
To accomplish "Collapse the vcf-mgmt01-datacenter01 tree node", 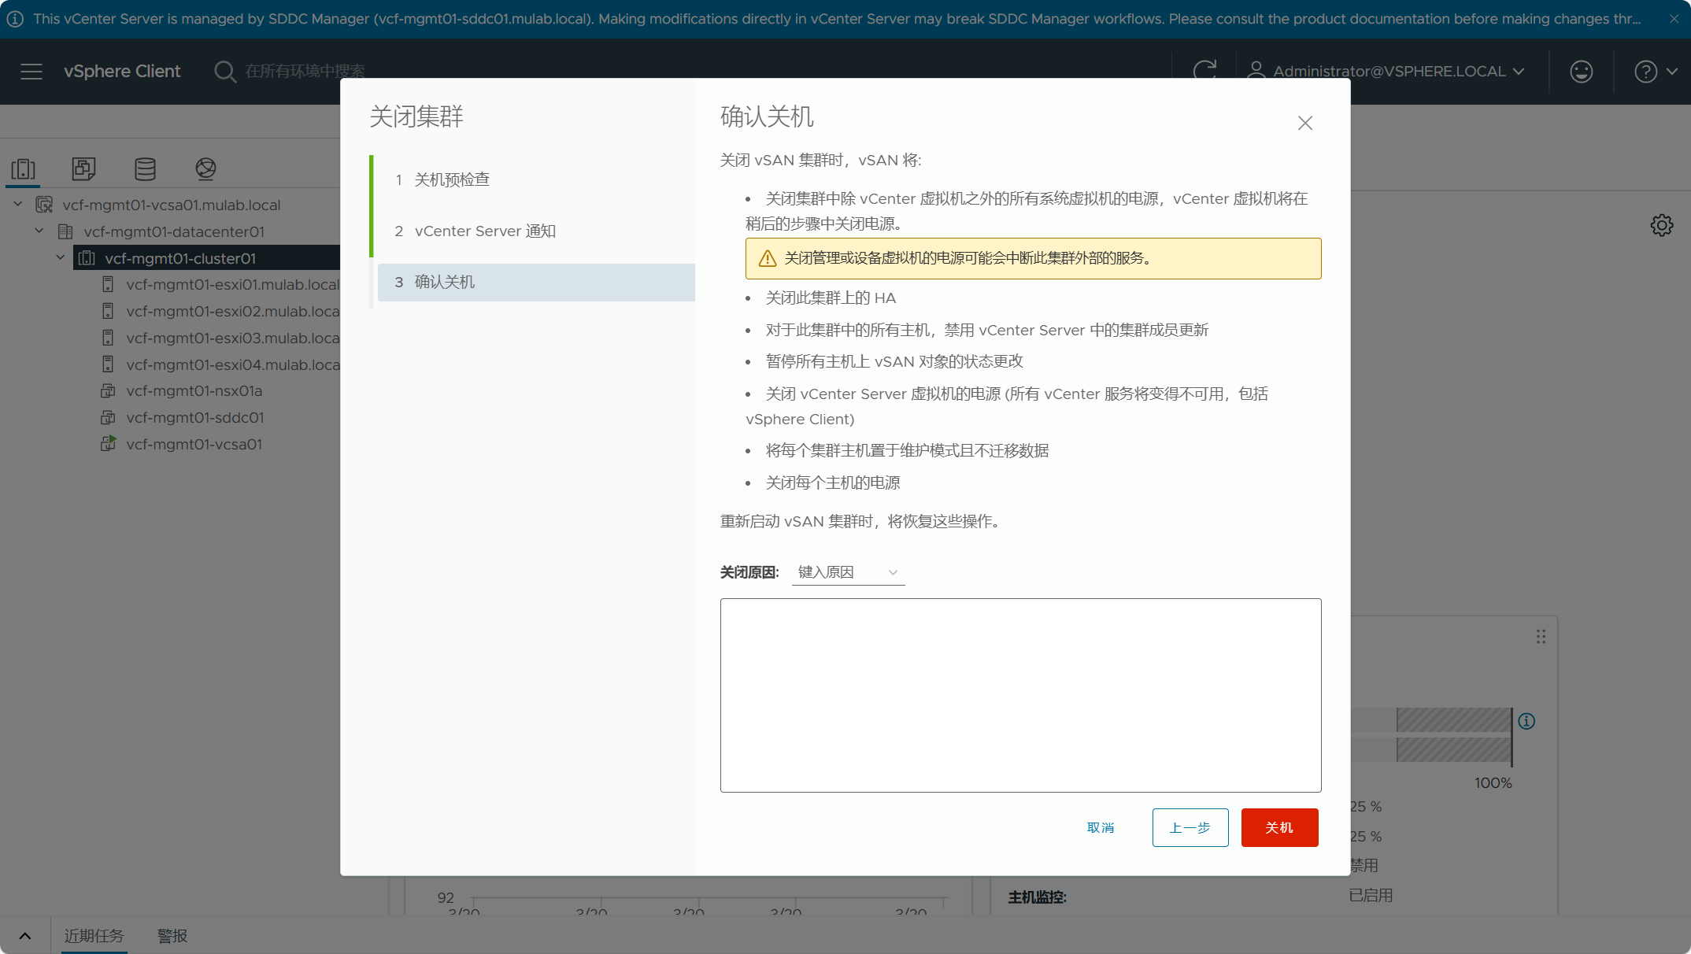I will pos(39,231).
